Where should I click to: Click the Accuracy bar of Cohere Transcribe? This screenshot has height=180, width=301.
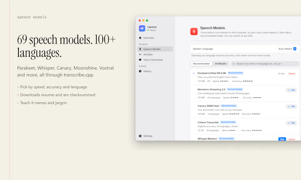point(257,130)
